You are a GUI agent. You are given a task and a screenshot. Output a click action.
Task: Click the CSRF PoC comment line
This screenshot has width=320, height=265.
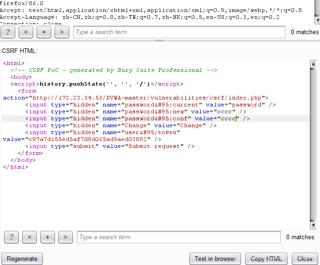click(114, 70)
